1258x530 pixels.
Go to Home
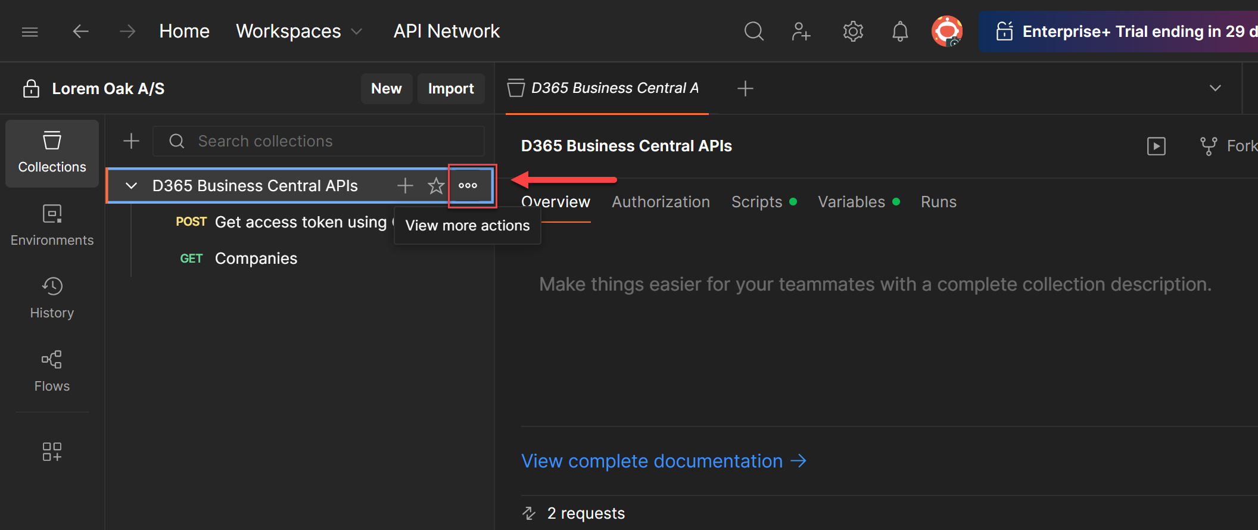[x=184, y=31]
